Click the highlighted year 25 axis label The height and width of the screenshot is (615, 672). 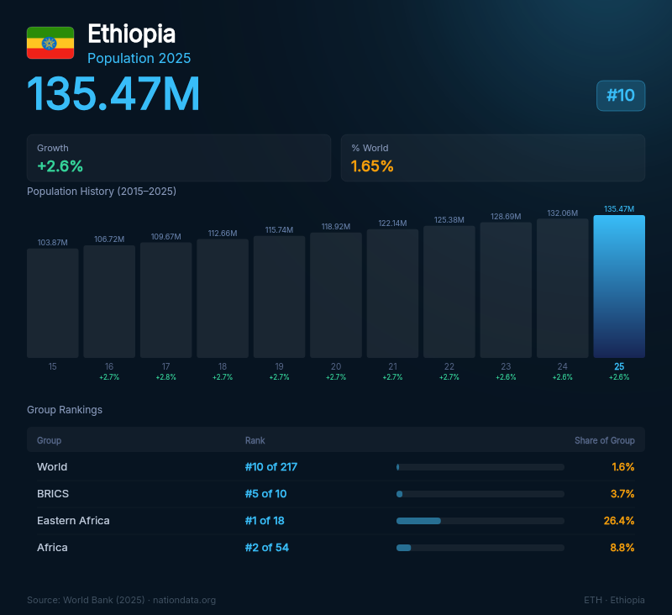click(x=619, y=366)
